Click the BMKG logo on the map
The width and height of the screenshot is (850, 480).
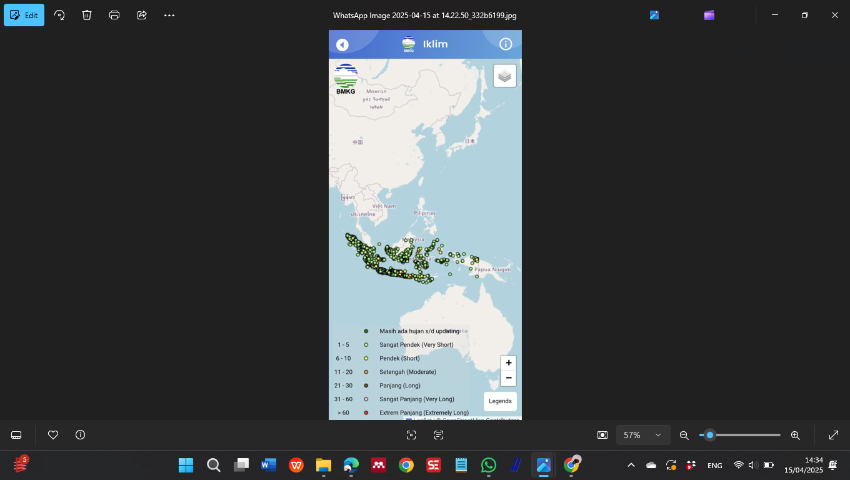point(346,79)
